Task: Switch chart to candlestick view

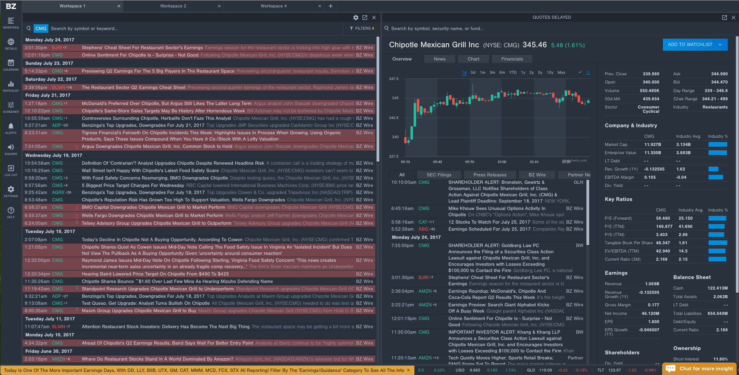Action: (x=588, y=72)
